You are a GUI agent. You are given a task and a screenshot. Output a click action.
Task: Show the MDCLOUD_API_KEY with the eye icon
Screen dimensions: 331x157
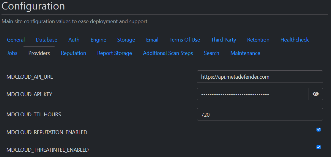tap(315, 94)
